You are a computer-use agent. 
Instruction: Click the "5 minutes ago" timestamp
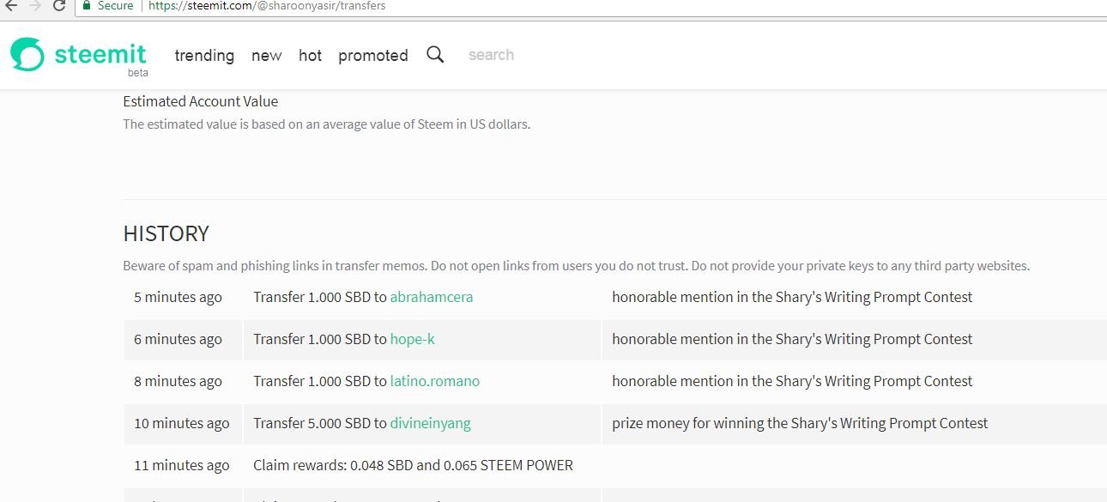pyautogui.click(x=178, y=297)
